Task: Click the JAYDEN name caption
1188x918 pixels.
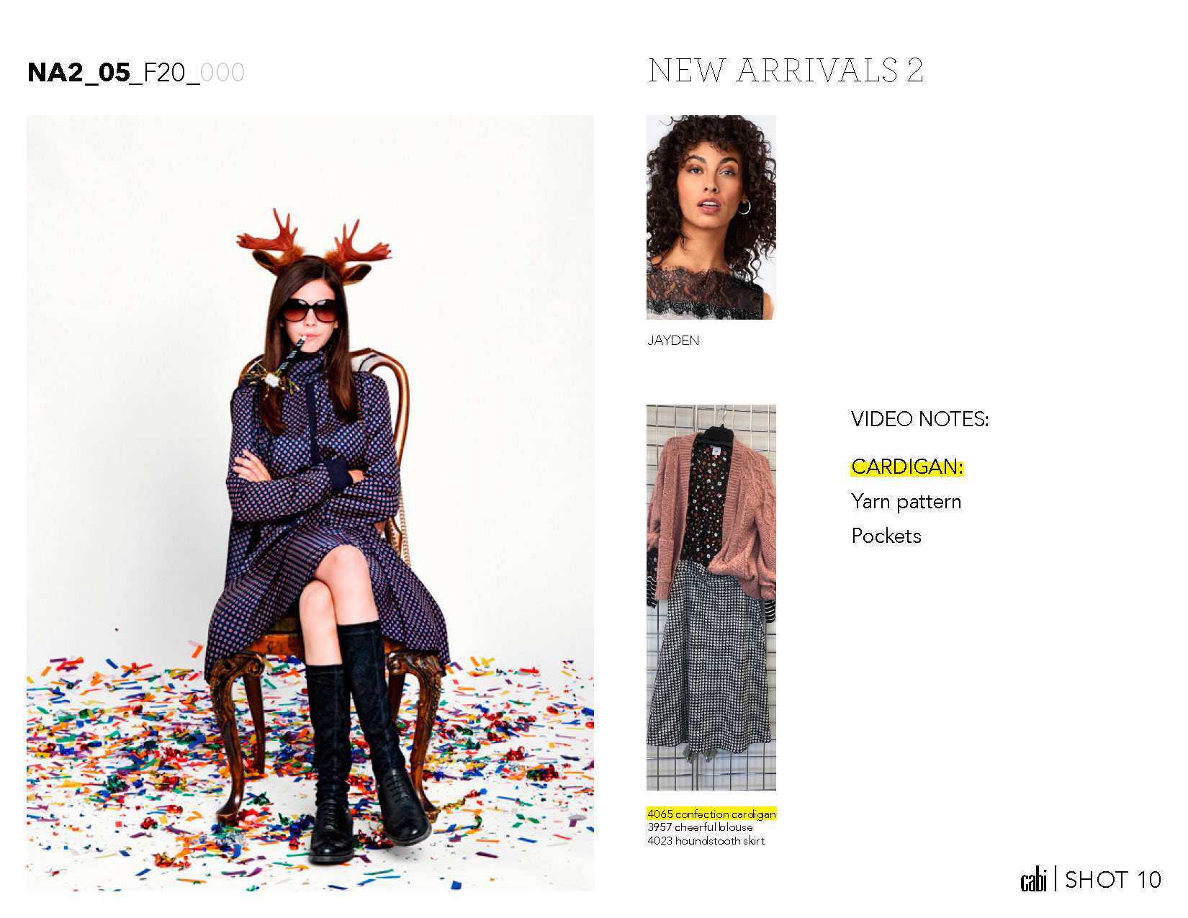Action: tap(673, 341)
